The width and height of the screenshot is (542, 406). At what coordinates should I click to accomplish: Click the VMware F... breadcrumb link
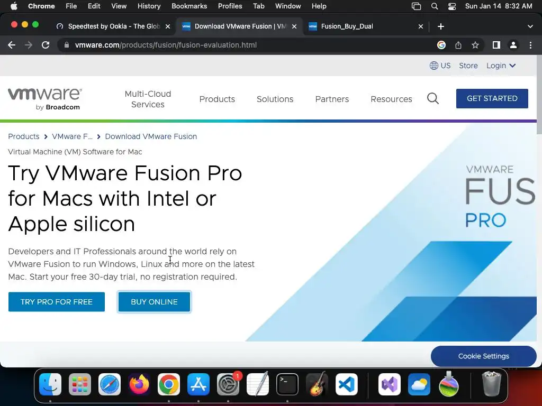pyautogui.click(x=72, y=136)
